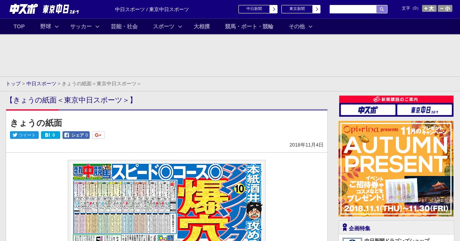Expand the スポーツ dropdown chevron
Viewport: 460px width, 241px height.
click(180, 26)
